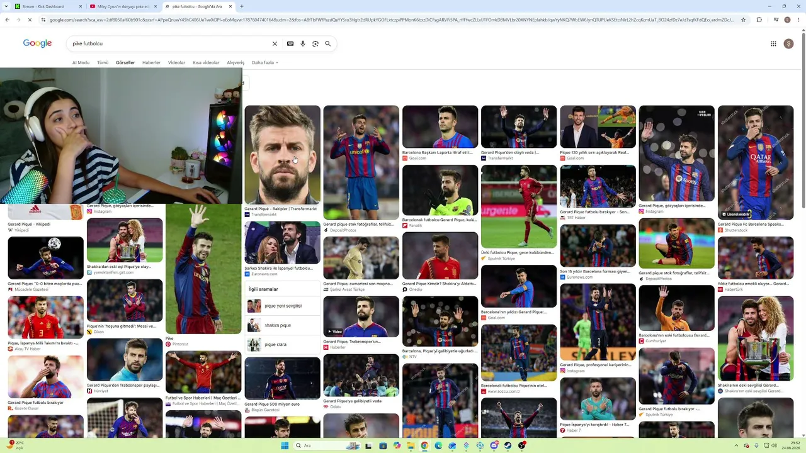Click the "Lisanslanabilir" badge on the image
Screen dimensions: 806x453
coord(736,215)
